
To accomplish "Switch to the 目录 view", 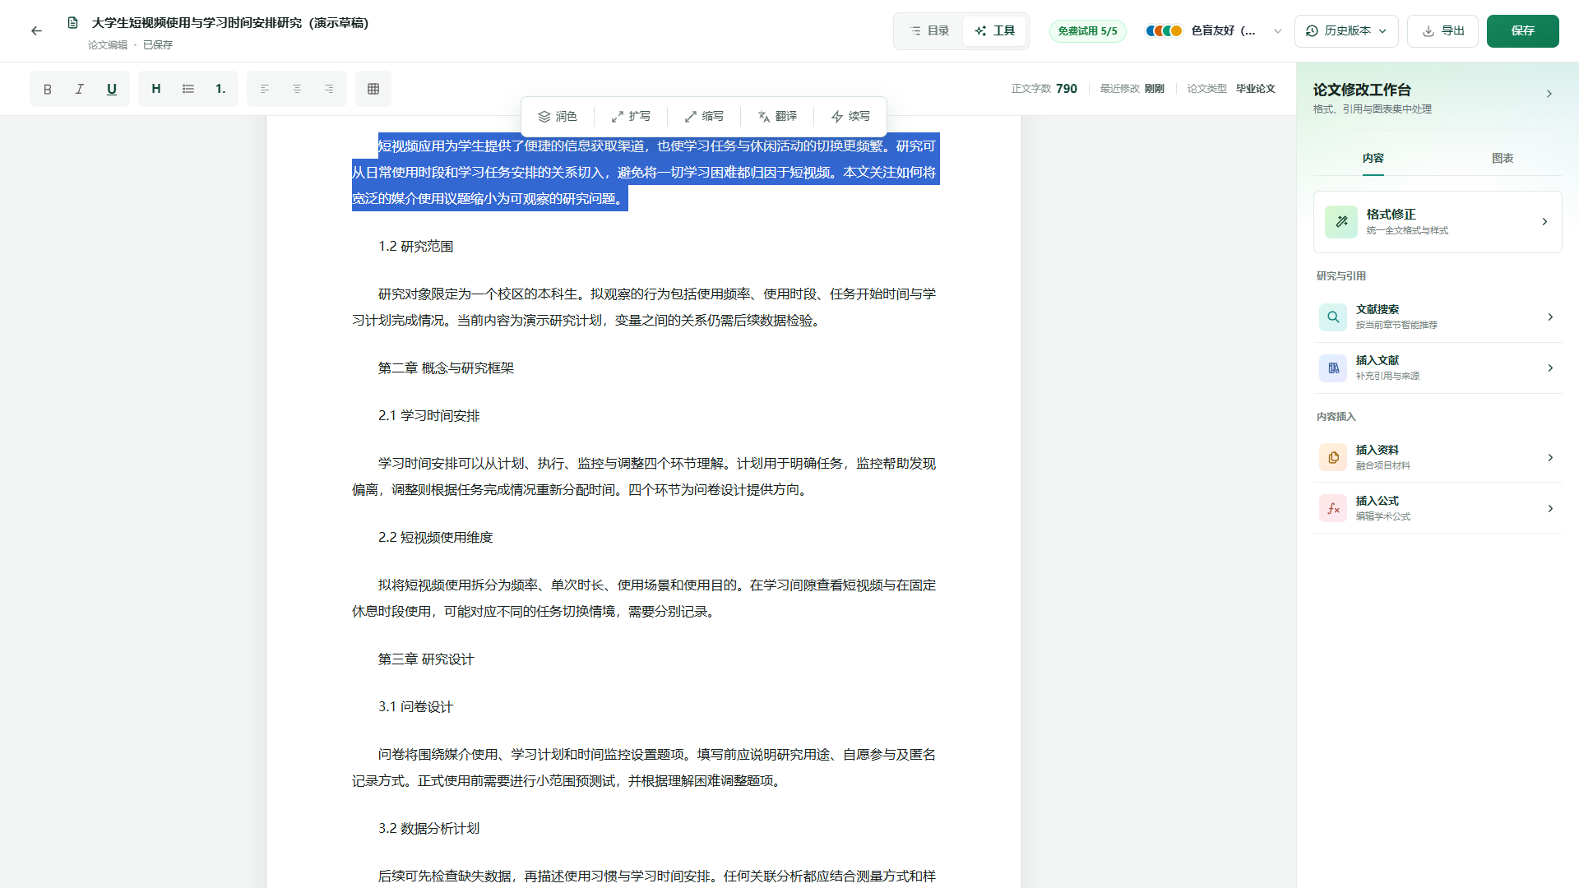I will point(929,31).
